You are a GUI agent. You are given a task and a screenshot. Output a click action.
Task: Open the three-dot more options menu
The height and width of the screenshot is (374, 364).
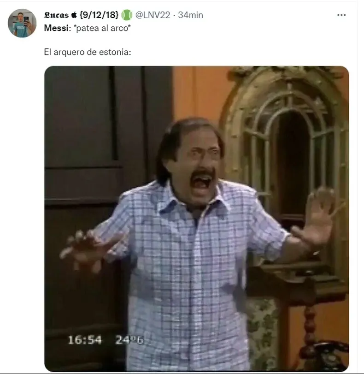point(341,15)
